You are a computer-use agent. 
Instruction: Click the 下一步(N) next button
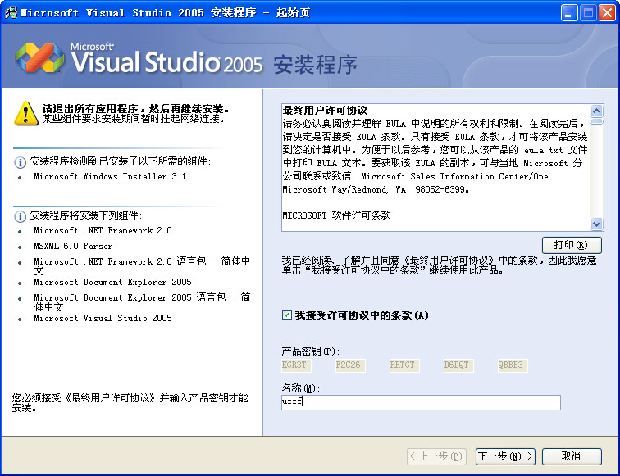pyautogui.click(x=505, y=456)
